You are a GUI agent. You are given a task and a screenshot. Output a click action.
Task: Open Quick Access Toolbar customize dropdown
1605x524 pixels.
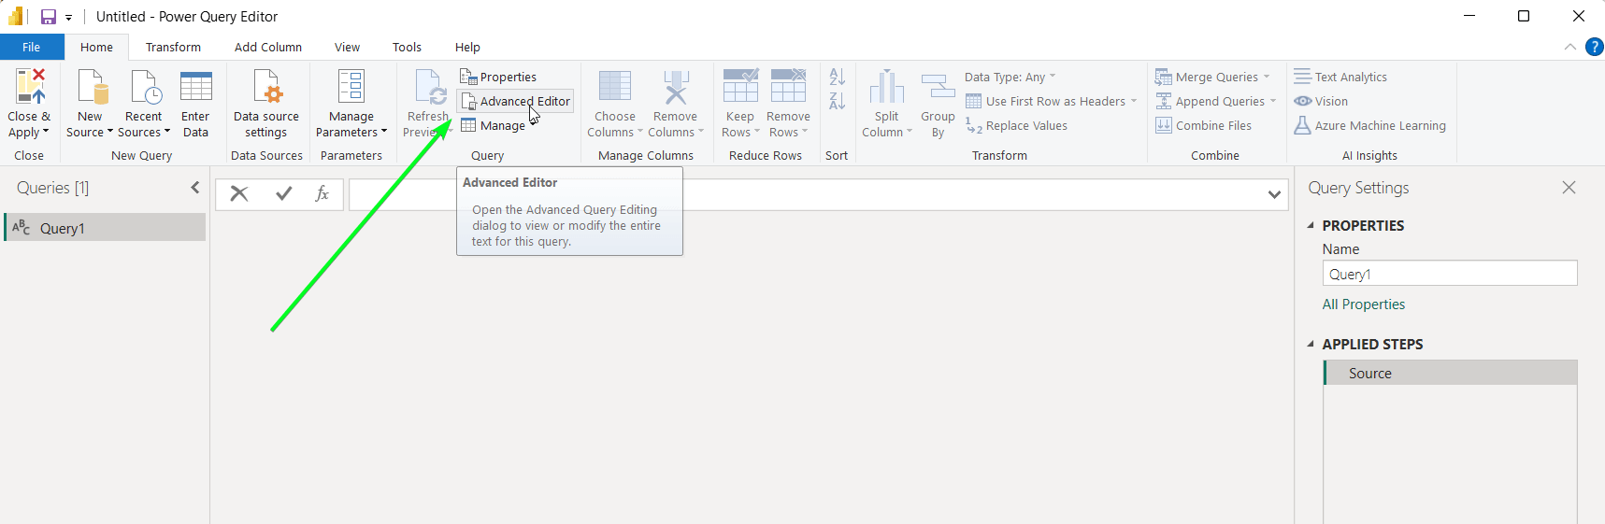[x=69, y=18]
